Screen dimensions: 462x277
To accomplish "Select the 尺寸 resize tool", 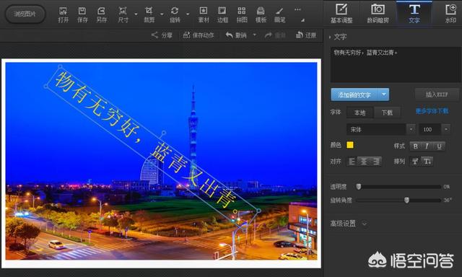I will [123, 14].
